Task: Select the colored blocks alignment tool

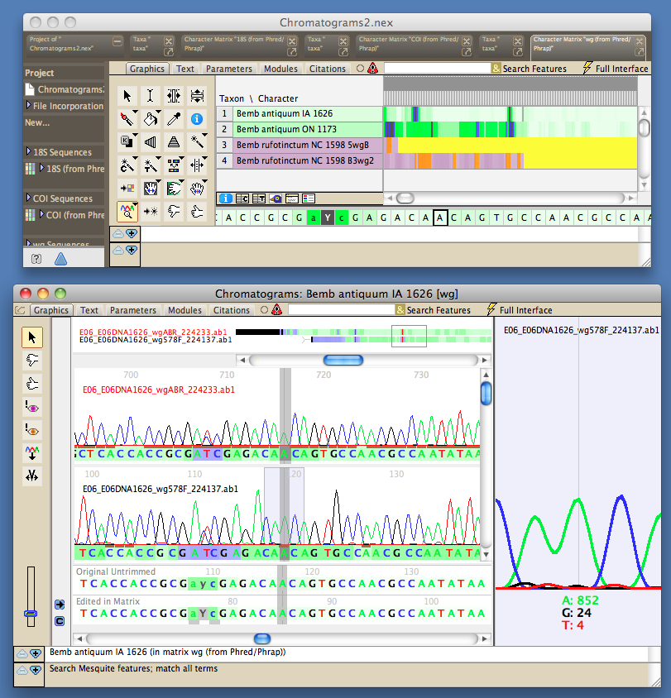Action: tap(173, 165)
